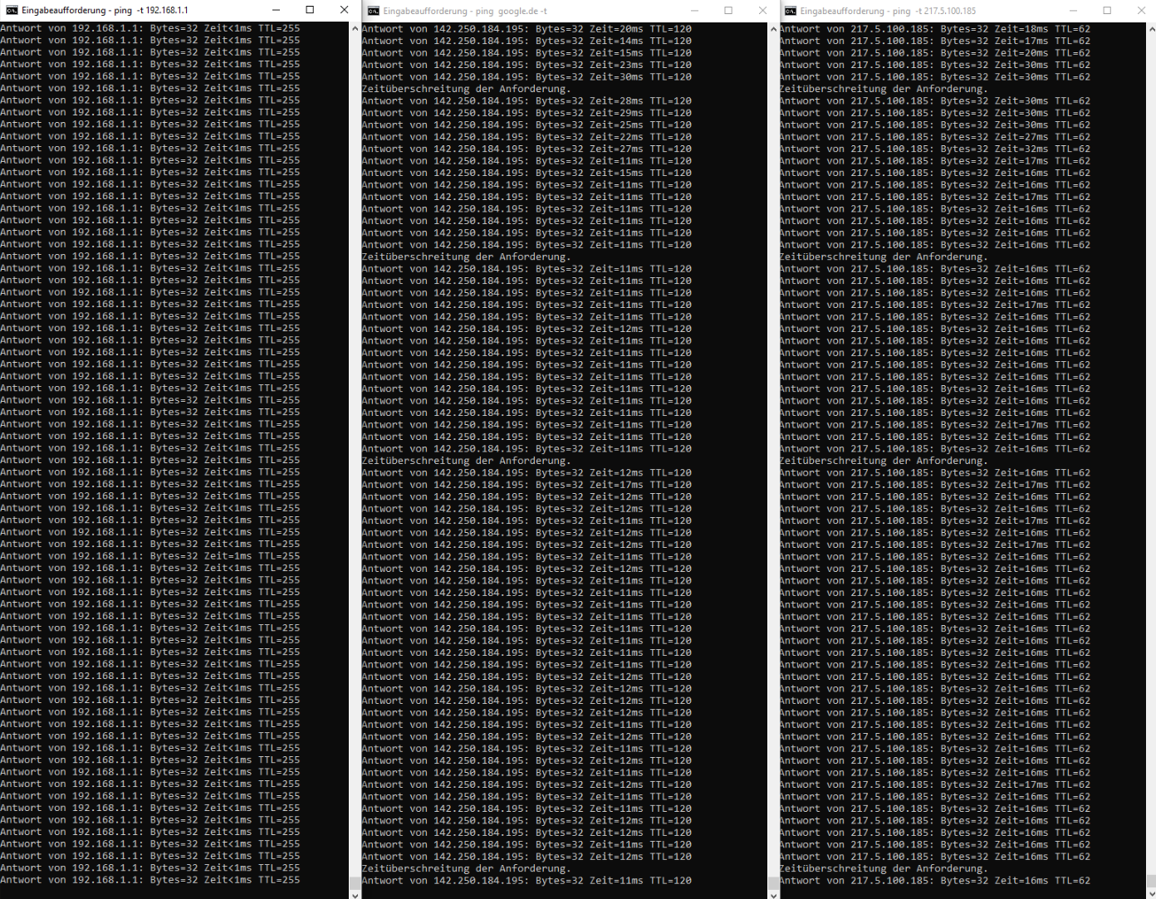Screen dimensions: 1156x899
Task: Close the ping 192.168.1.1 window
Action: pyautogui.click(x=344, y=10)
